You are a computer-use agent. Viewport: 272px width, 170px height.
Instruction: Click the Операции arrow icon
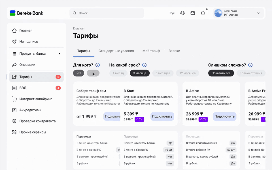coord(14,65)
